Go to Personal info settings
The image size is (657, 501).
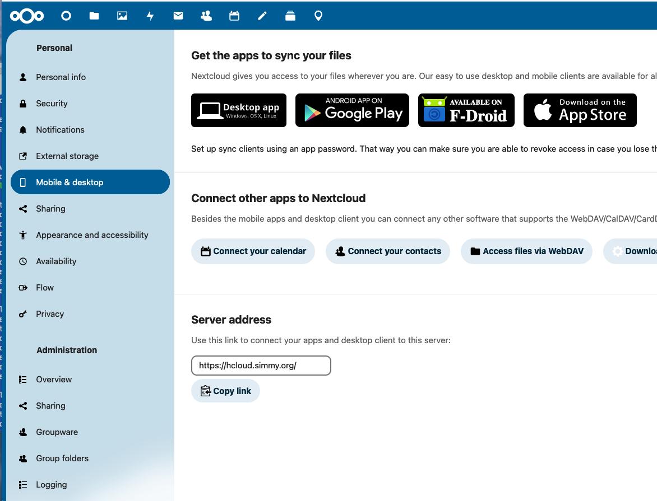pos(61,77)
